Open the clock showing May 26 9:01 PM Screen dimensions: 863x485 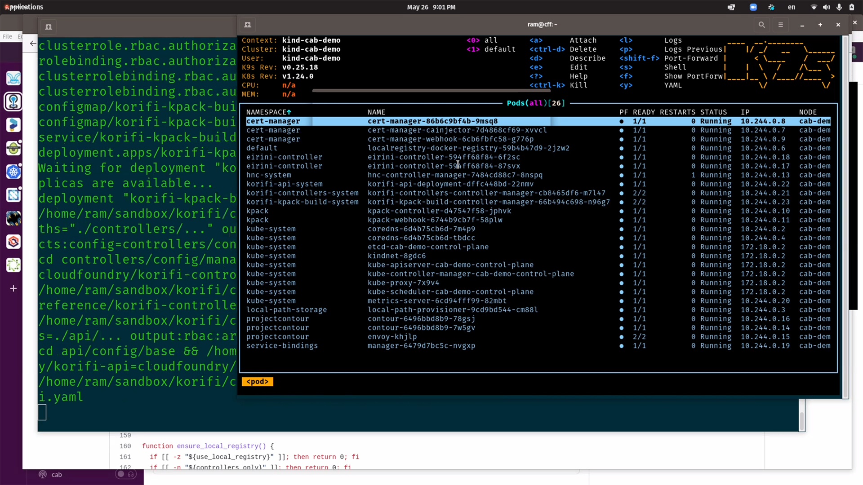[x=431, y=7]
